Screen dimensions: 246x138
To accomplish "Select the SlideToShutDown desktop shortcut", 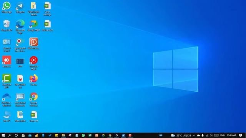I will (33, 44).
